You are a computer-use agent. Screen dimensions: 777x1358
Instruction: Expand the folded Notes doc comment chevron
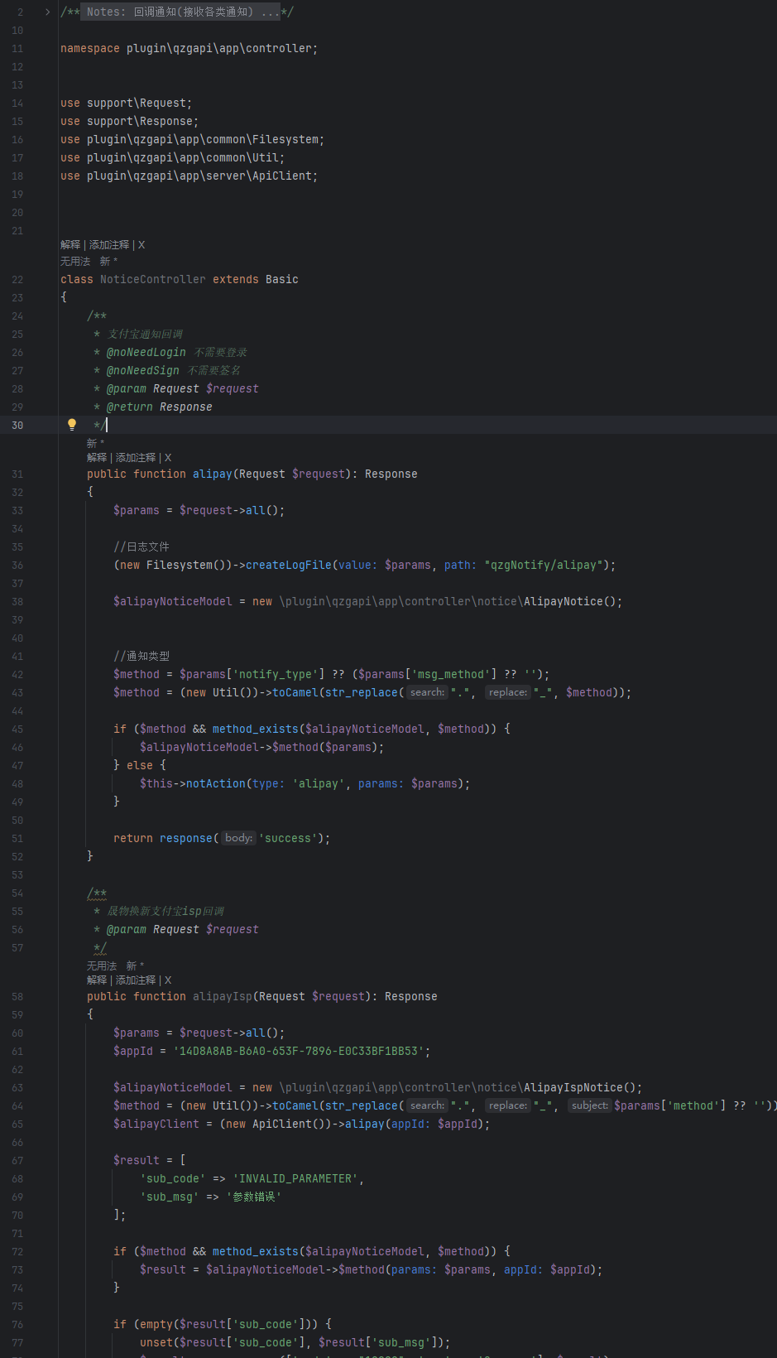[x=47, y=12]
